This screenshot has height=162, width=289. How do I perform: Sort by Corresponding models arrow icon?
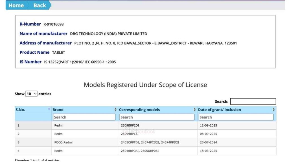(x=195, y=110)
